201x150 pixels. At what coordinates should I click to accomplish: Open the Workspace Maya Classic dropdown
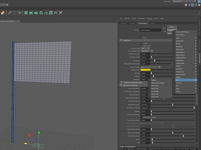[x=185, y=1]
